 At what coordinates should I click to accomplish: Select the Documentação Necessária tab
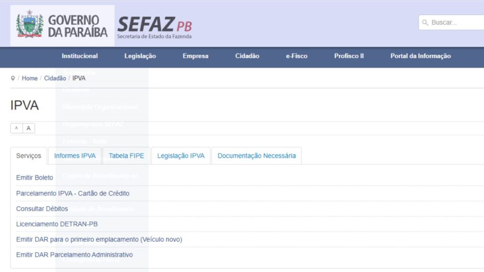[x=257, y=155]
